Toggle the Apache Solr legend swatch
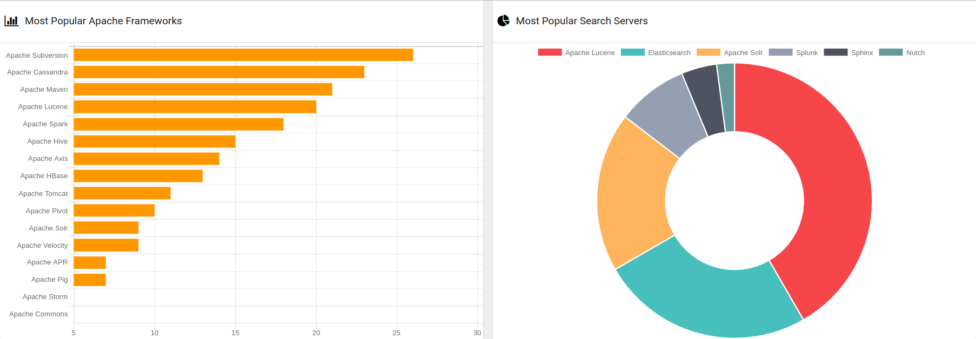976x339 pixels. pyautogui.click(x=708, y=52)
